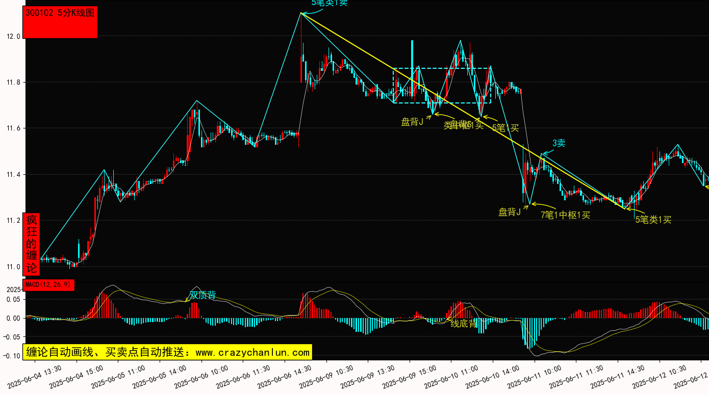Screen dimensions: 709x395
Task: Click the -0.05 MACD axis value
Action: [x=11, y=337]
